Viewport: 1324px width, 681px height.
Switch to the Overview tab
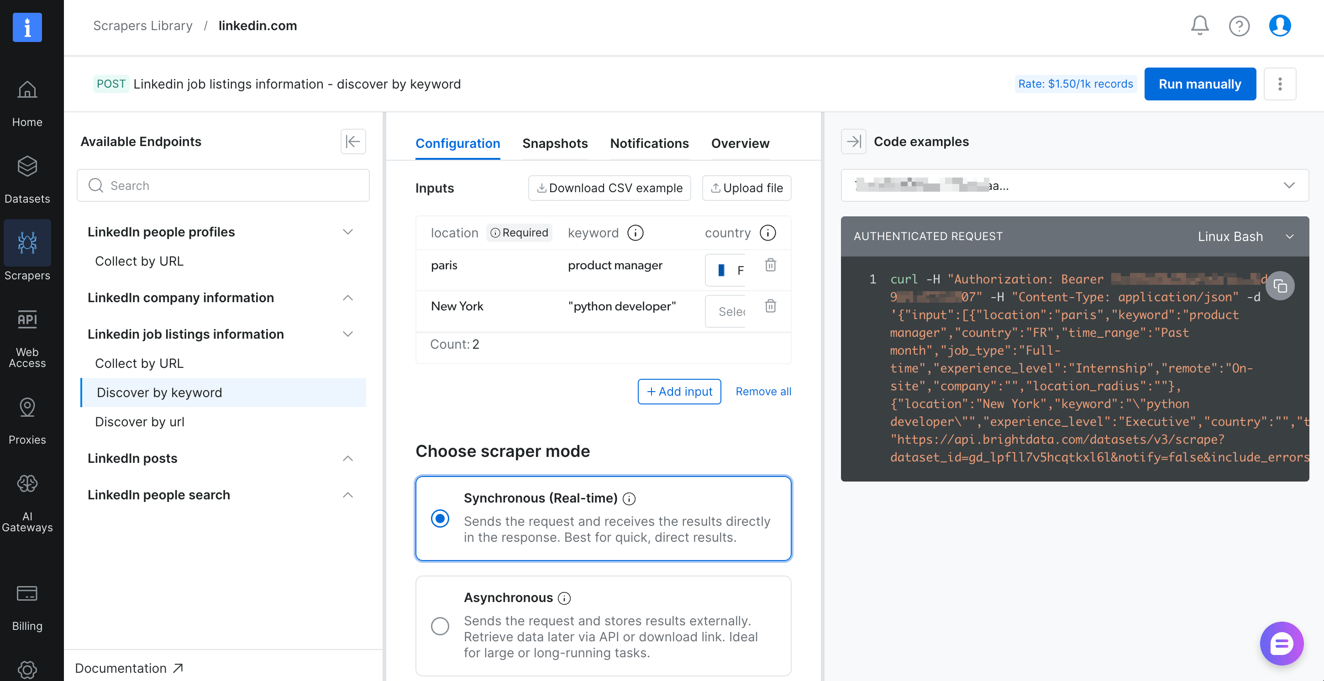(740, 143)
